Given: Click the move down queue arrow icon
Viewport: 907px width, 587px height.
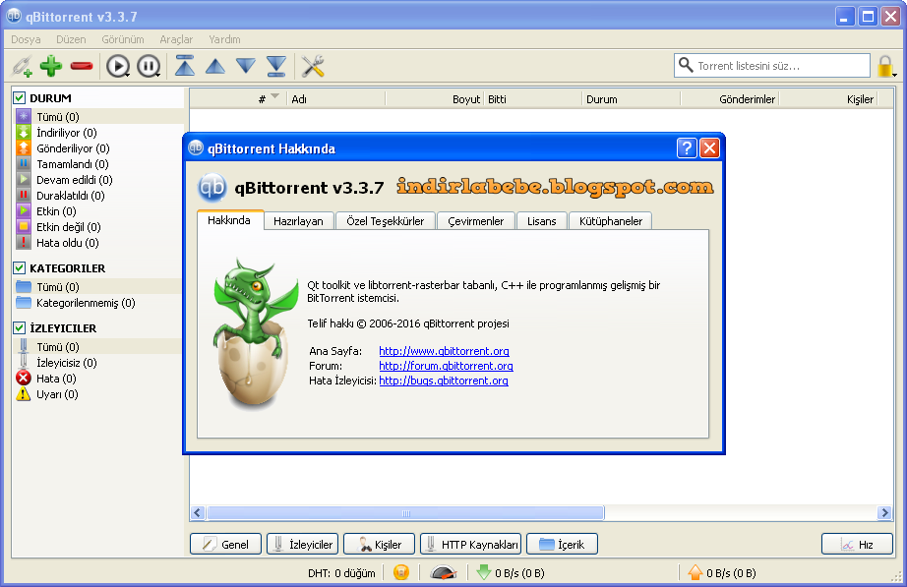Looking at the screenshot, I should click(x=246, y=66).
